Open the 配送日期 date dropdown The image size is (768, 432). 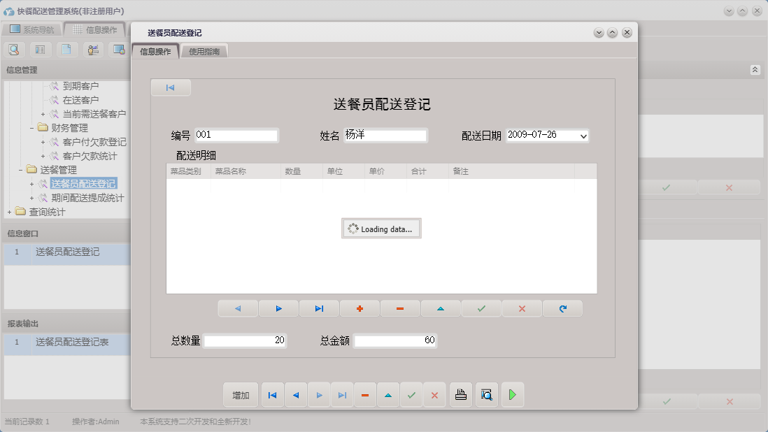(583, 136)
